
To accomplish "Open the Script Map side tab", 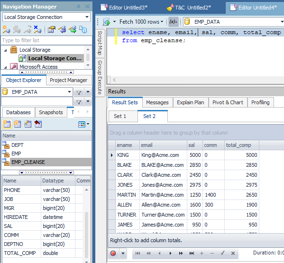I will point(100,43).
